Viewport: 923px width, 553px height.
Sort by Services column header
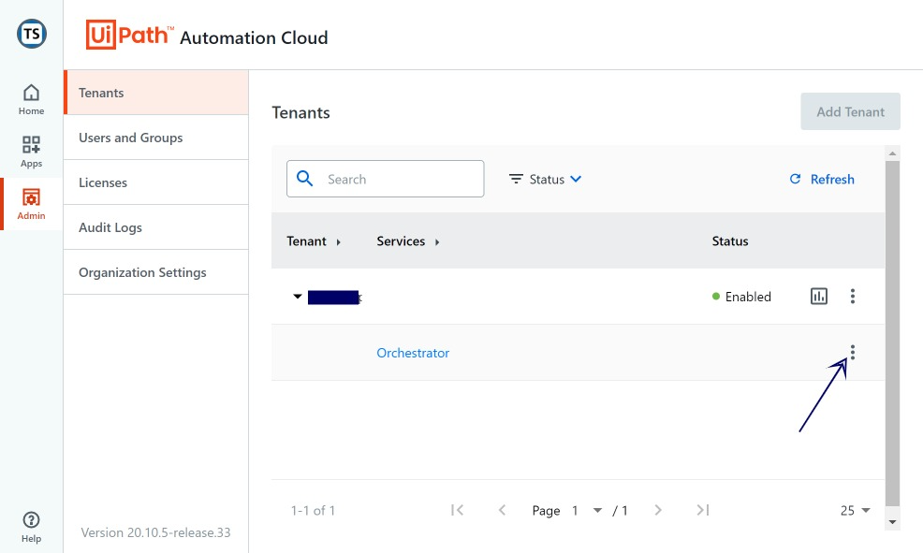pyautogui.click(x=408, y=241)
